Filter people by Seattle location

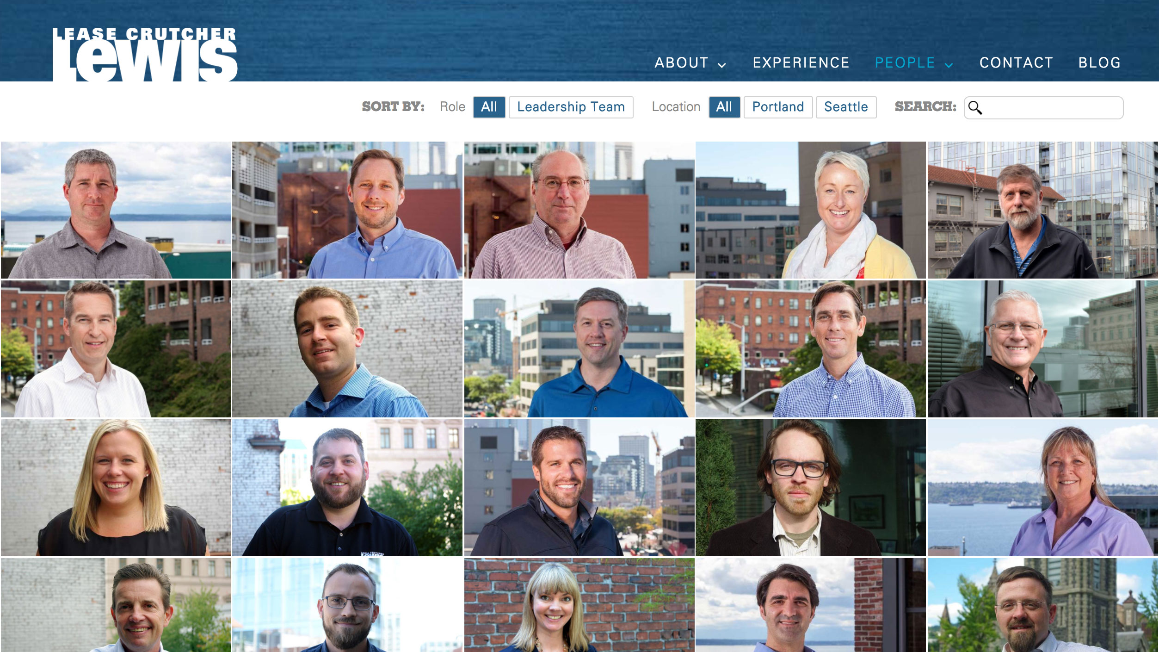coord(846,107)
